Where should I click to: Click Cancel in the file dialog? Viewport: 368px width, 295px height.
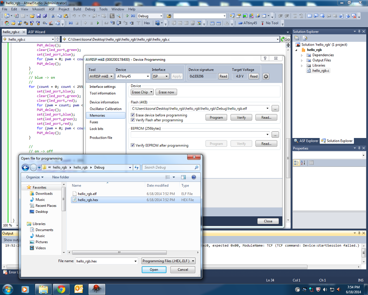[183, 270]
